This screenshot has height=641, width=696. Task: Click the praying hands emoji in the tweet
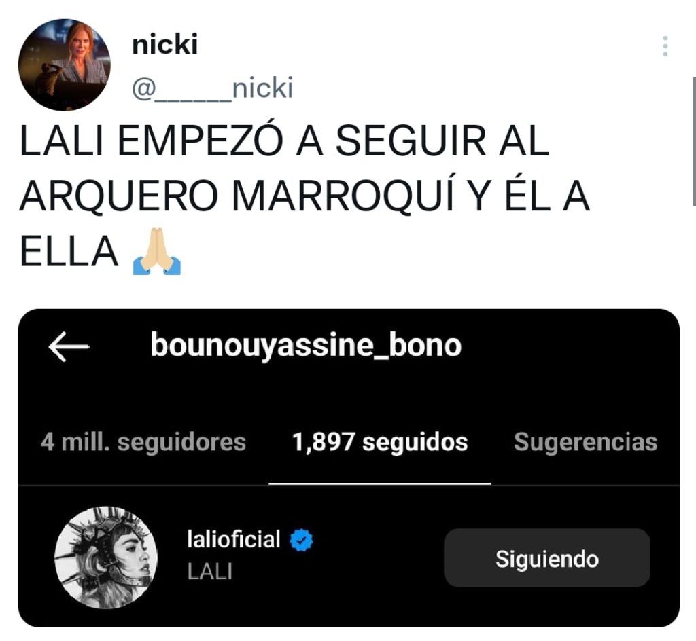(x=157, y=251)
